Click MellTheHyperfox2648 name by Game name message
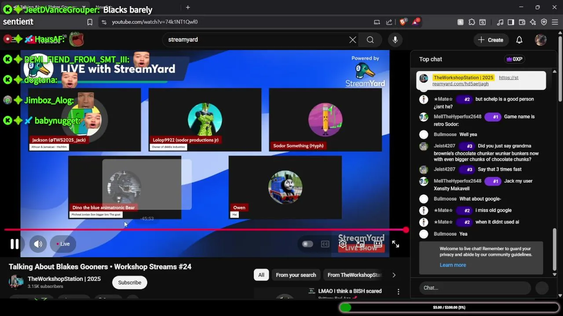The width and height of the screenshot is (563, 316). point(457,117)
